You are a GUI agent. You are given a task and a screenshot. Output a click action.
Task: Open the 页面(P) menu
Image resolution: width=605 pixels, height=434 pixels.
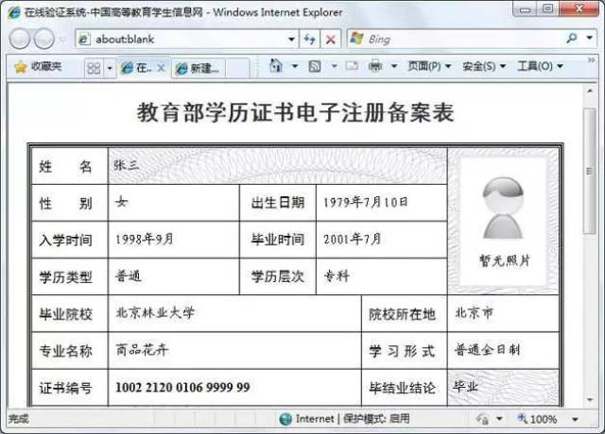(x=429, y=66)
